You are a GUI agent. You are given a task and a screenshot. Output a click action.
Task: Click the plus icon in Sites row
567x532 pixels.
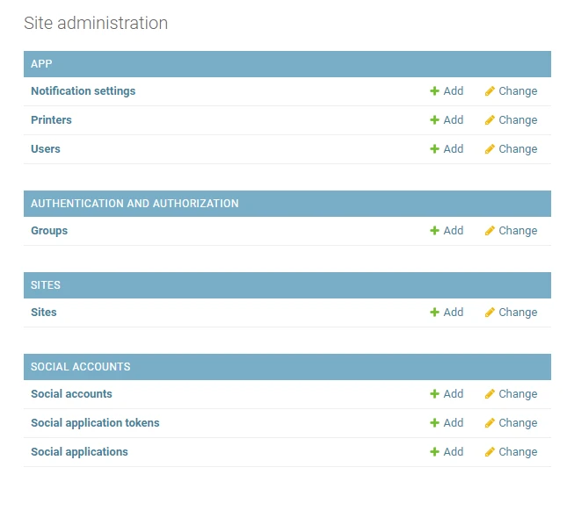coord(434,313)
